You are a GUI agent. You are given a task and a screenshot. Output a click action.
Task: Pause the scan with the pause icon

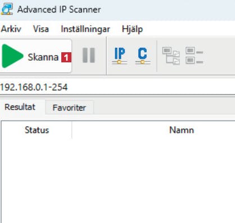click(89, 55)
